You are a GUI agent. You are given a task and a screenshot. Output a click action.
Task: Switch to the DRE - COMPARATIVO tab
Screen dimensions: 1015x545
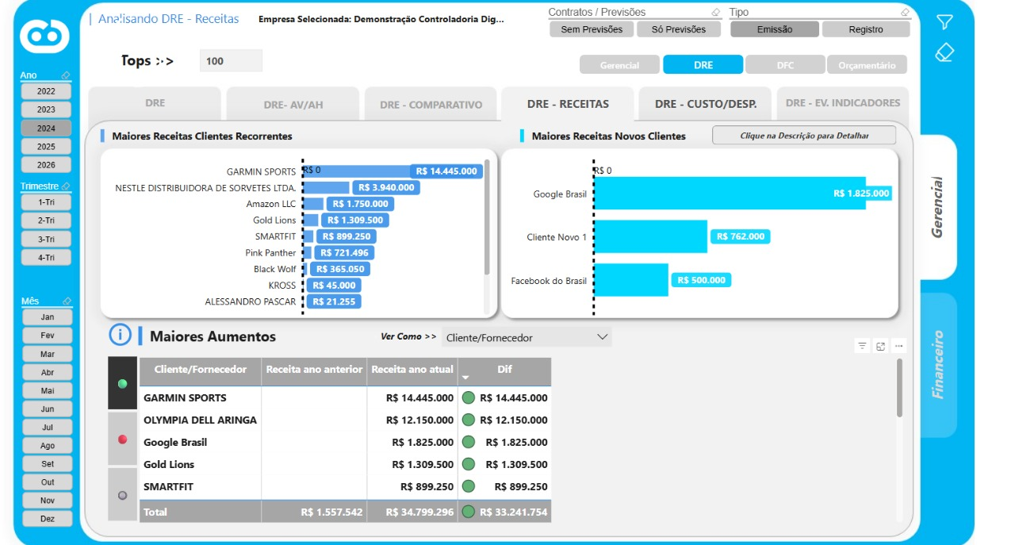pyautogui.click(x=431, y=104)
